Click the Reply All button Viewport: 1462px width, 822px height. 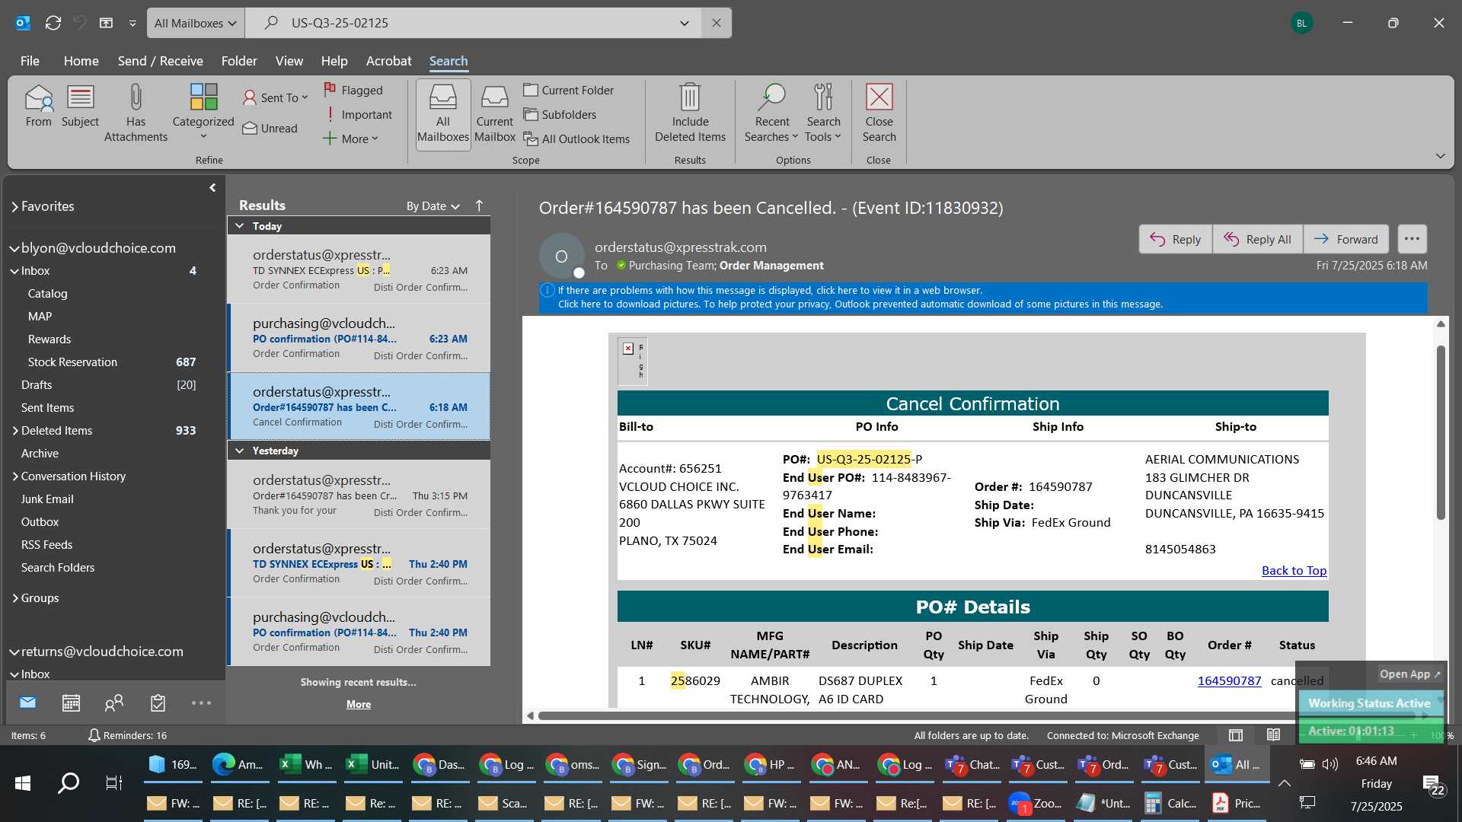click(1257, 239)
